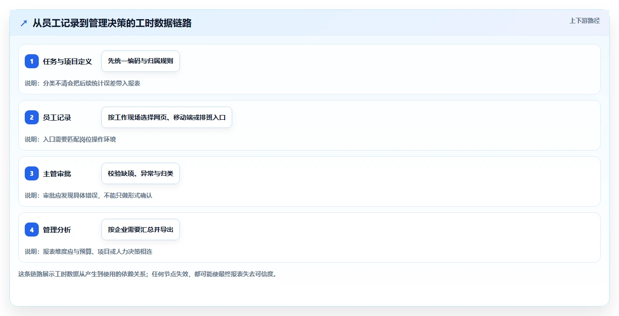Click the arrow icon beside the title
The image size is (619, 316).
pos(24,23)
